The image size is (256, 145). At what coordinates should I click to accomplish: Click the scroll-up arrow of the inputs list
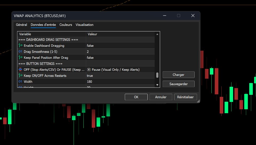coord(157,34)
